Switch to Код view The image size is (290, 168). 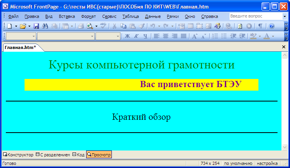point(79,154)
